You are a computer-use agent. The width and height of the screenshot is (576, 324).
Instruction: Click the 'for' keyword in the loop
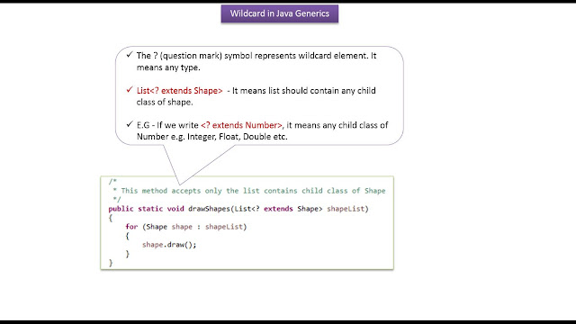(131, 227)
